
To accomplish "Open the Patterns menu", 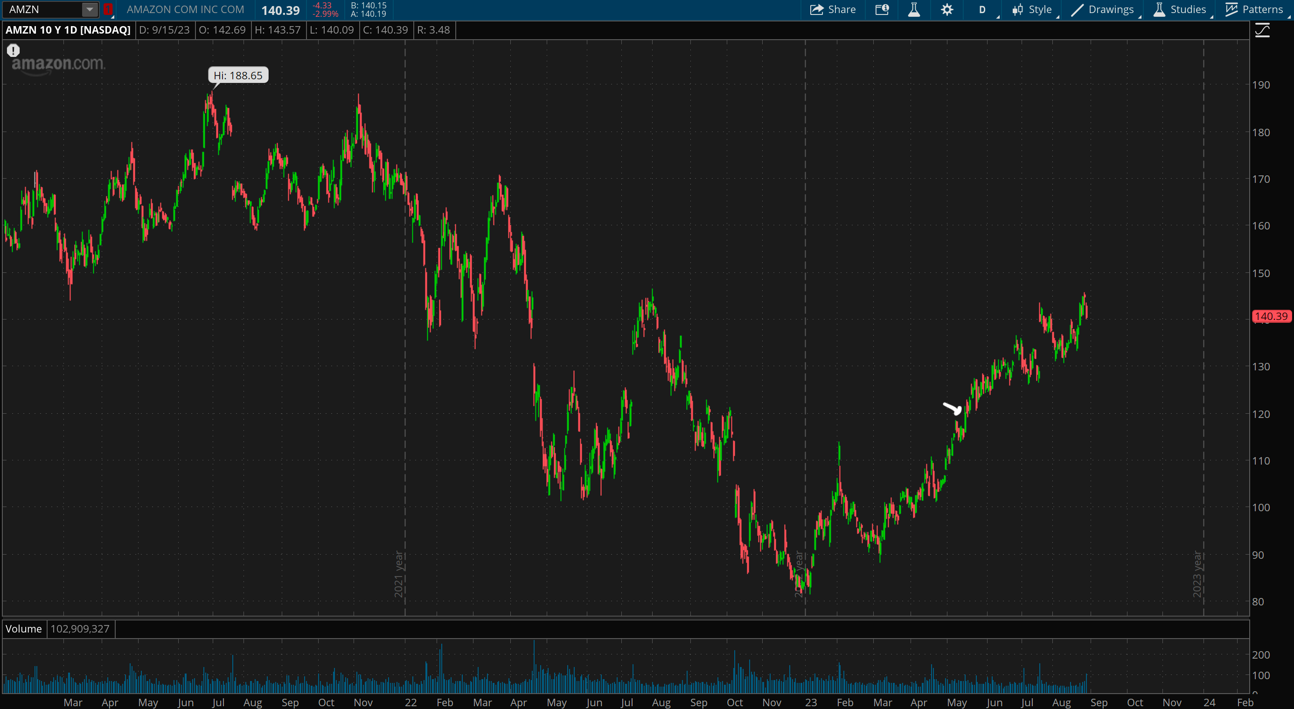I will pos(1254,9).
